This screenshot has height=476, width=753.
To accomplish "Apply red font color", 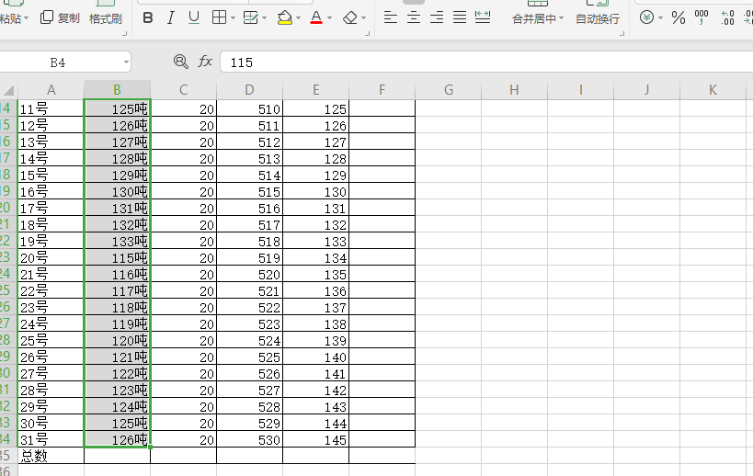I will (316, 17).
